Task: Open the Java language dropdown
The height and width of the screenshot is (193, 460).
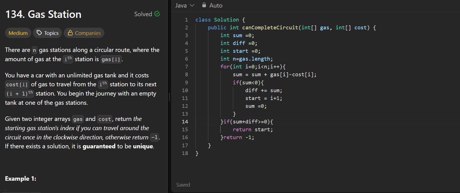Action: (x=185, y=5)
